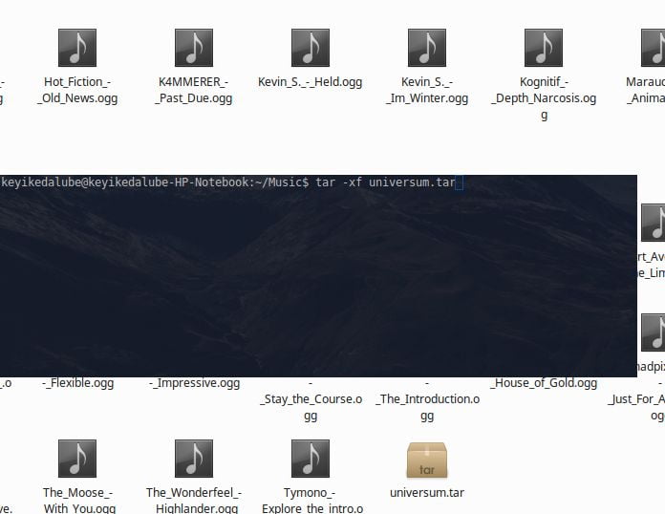Select the Hot_Fiction_-_Old_News.ogg audio file icon
Image resolution: width=665 pixels, height=514 pixels.
[77, 48]
